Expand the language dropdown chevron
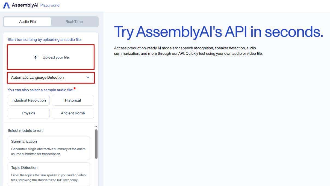Viewport: 330px width, 186px height. click(88, 77)
